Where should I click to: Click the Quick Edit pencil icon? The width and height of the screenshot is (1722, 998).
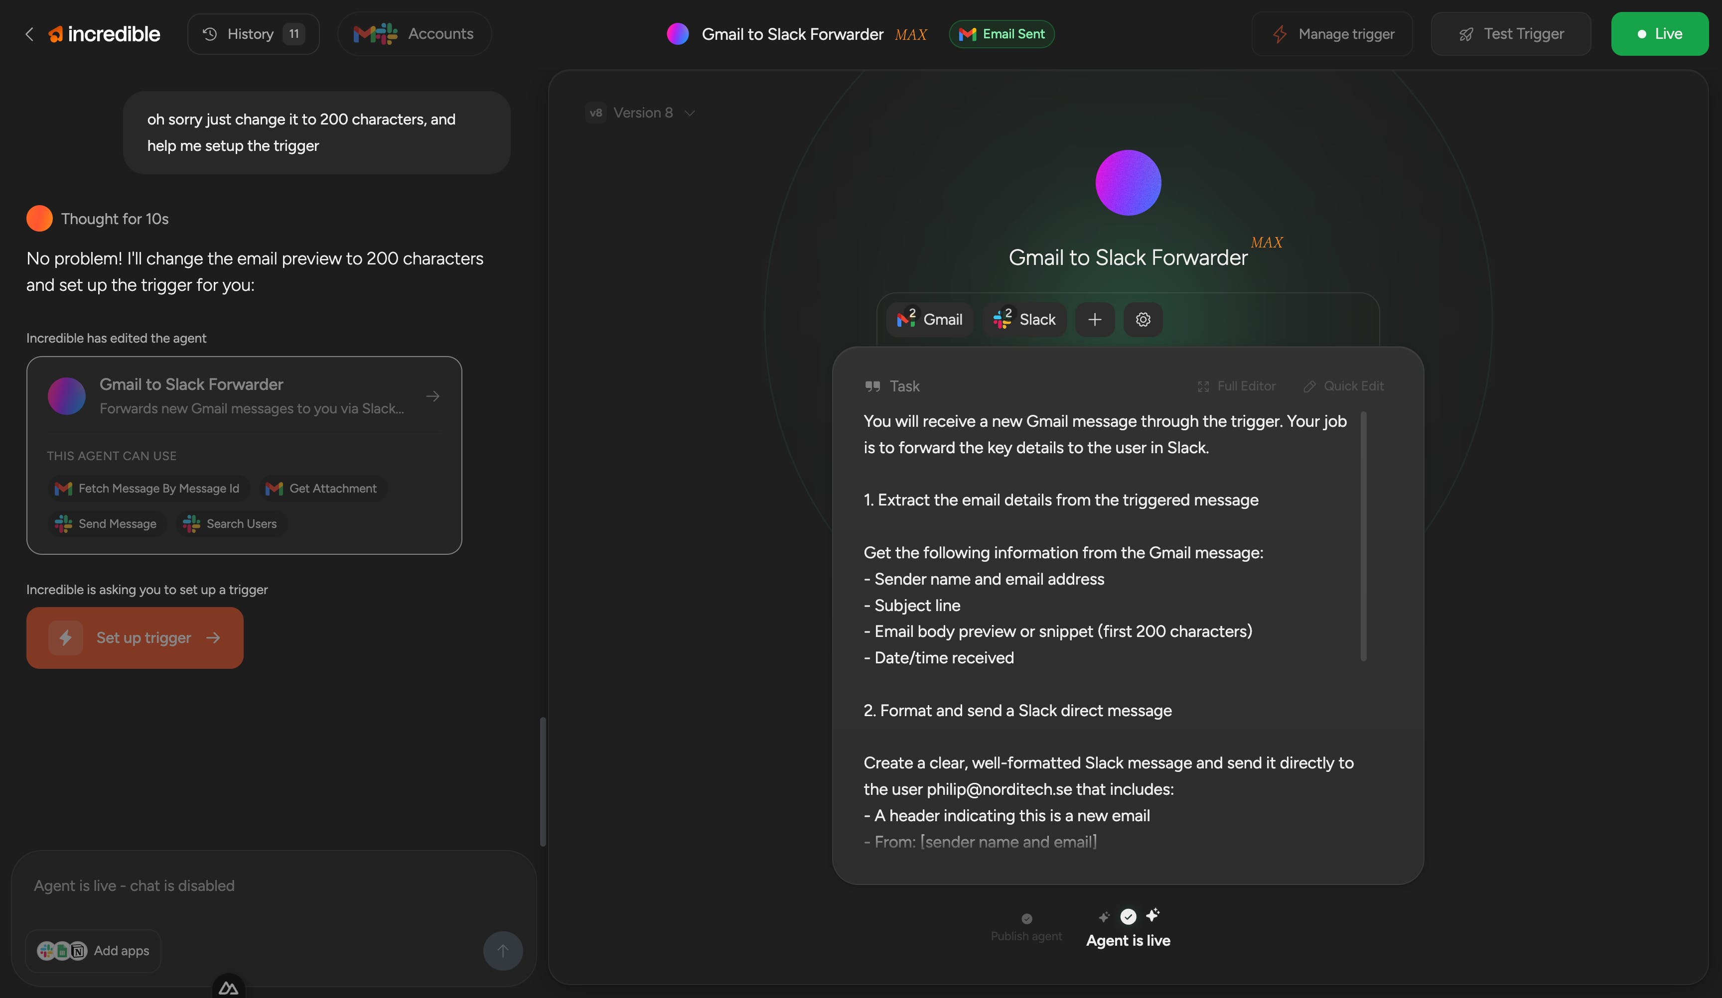click(x=1309, y=386)
